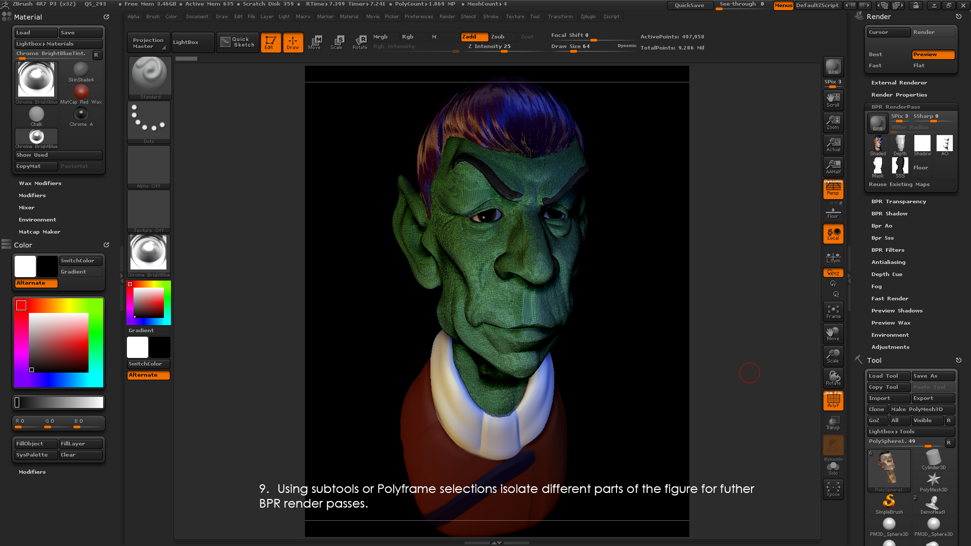Viewport: 971px width, 546px height.
Task: Select the DemoHead1 tool thumbnail
Action: tap(933, 504)
